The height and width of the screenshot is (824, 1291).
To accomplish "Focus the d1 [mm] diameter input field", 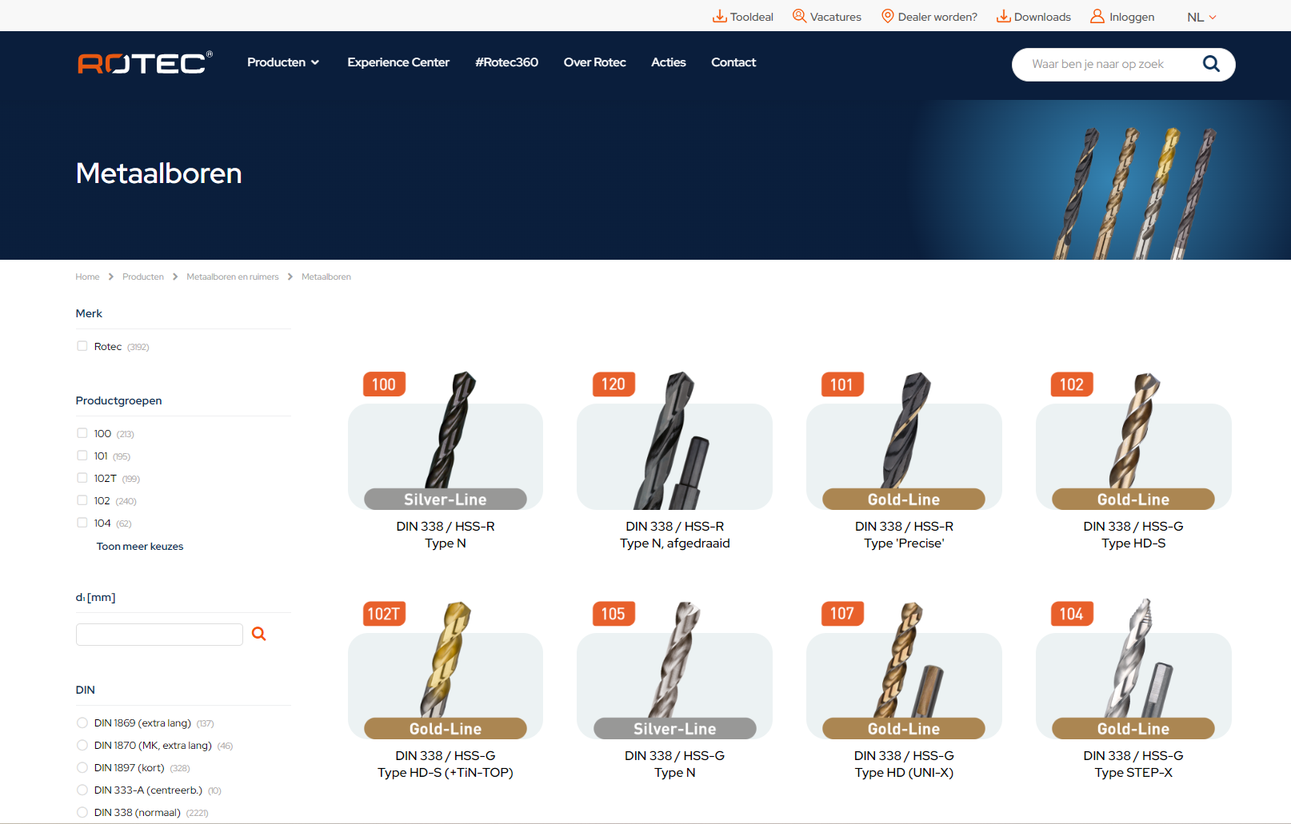I will 159,635.
